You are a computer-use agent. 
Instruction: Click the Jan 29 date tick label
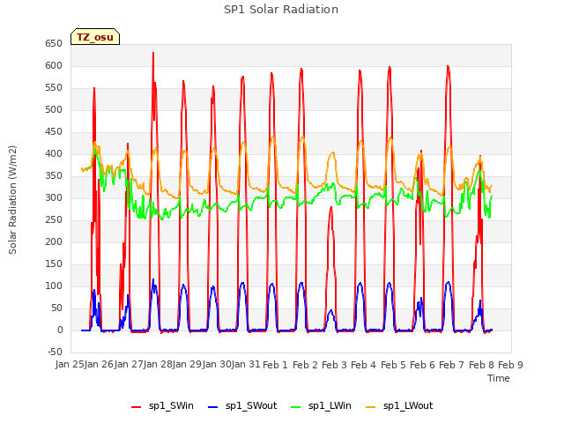[188, 365]
